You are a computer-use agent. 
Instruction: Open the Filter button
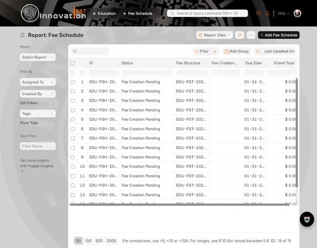click(x=202, y=52)
